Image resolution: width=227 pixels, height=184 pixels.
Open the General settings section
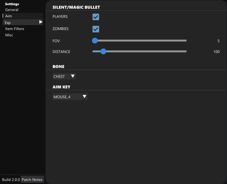click(12, 10)
